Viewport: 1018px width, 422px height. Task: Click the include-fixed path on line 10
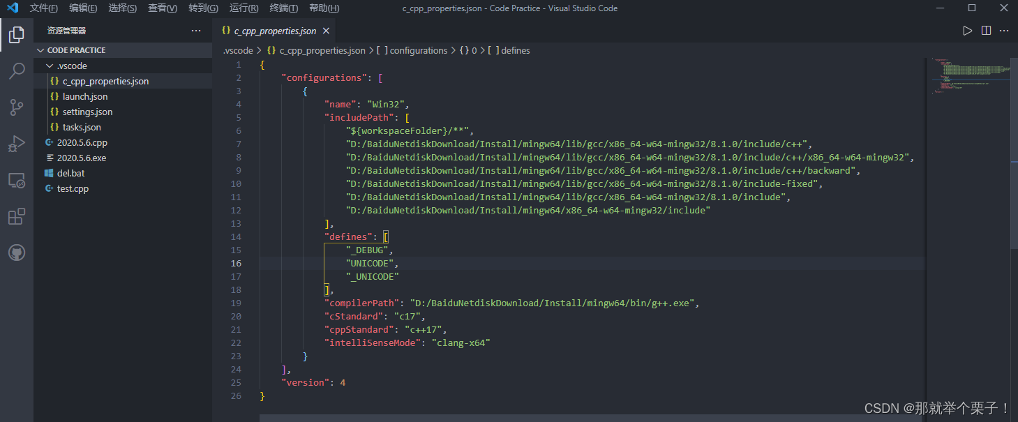tap(582, 184)
